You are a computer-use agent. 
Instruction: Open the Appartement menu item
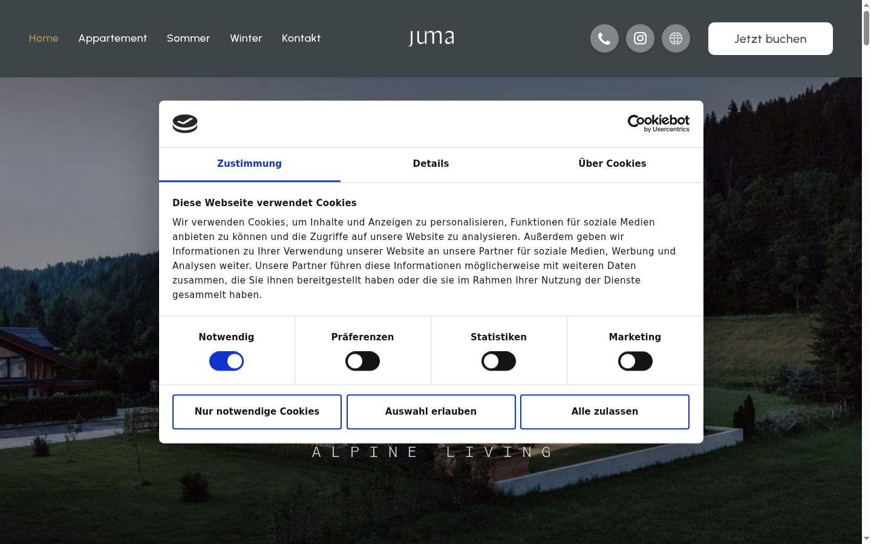tap(113, 38)
